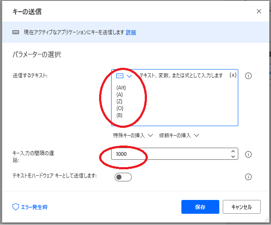Click the {Alt} line in text box
The height and width of the screenshot is (225, 271).
point(121,88)
